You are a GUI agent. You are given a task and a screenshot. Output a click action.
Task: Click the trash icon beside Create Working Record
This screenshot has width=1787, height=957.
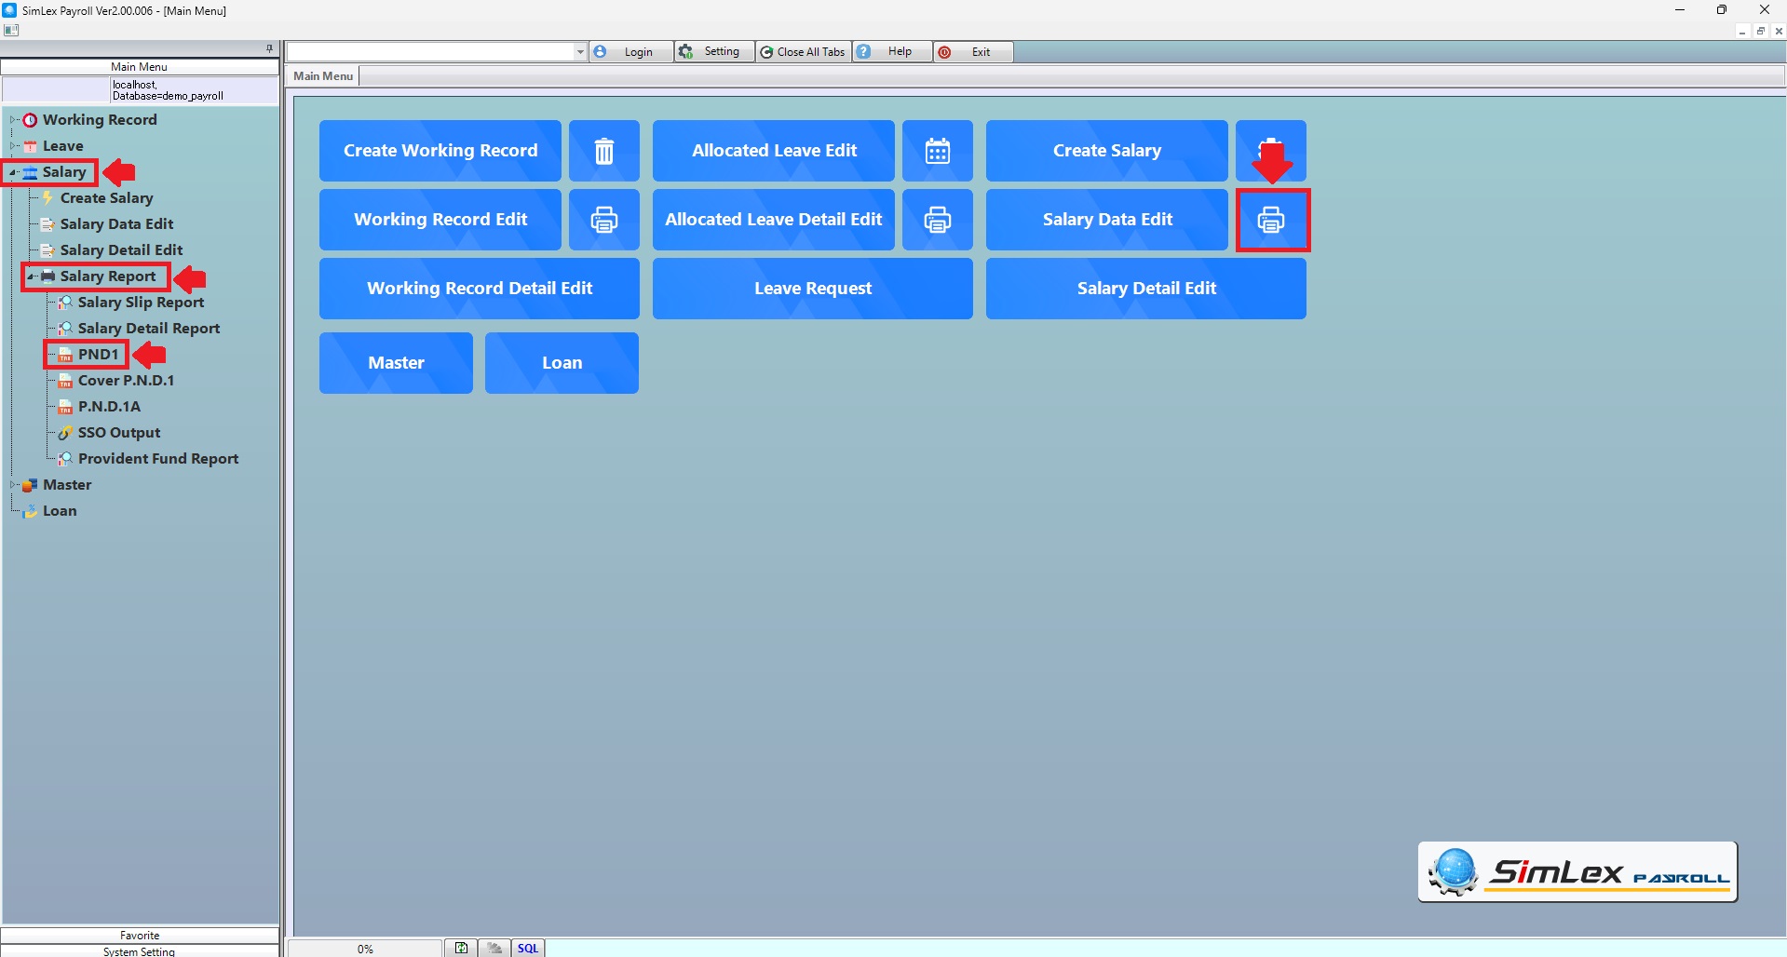pos(604,151)
